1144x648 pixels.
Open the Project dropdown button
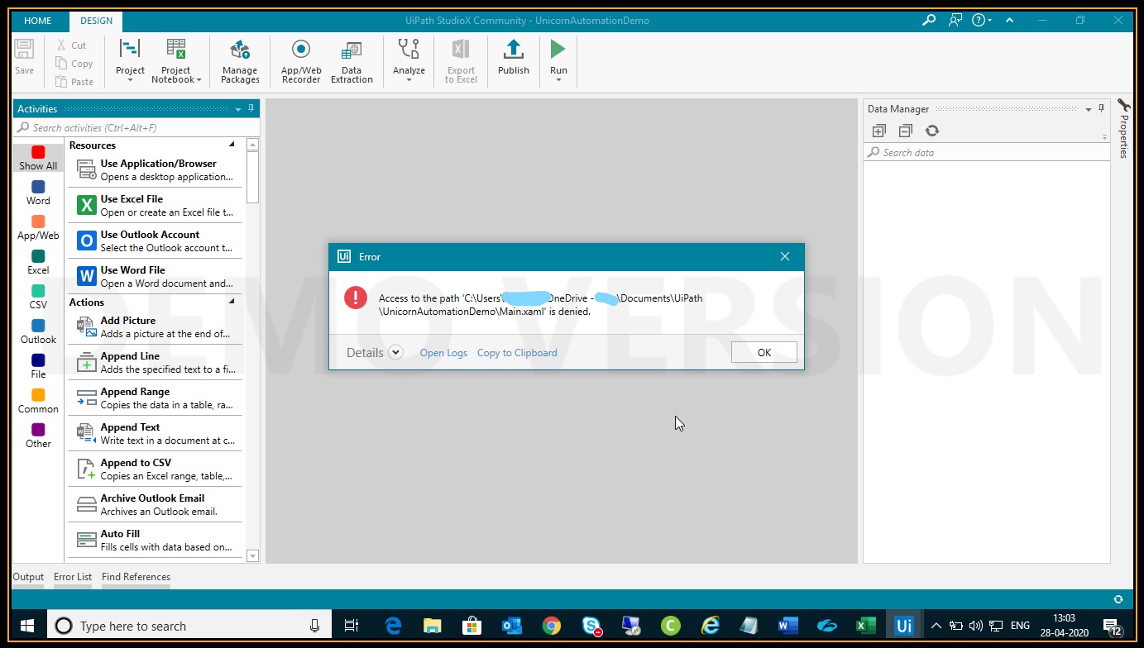pyautogui.click(x=130, y=61)
